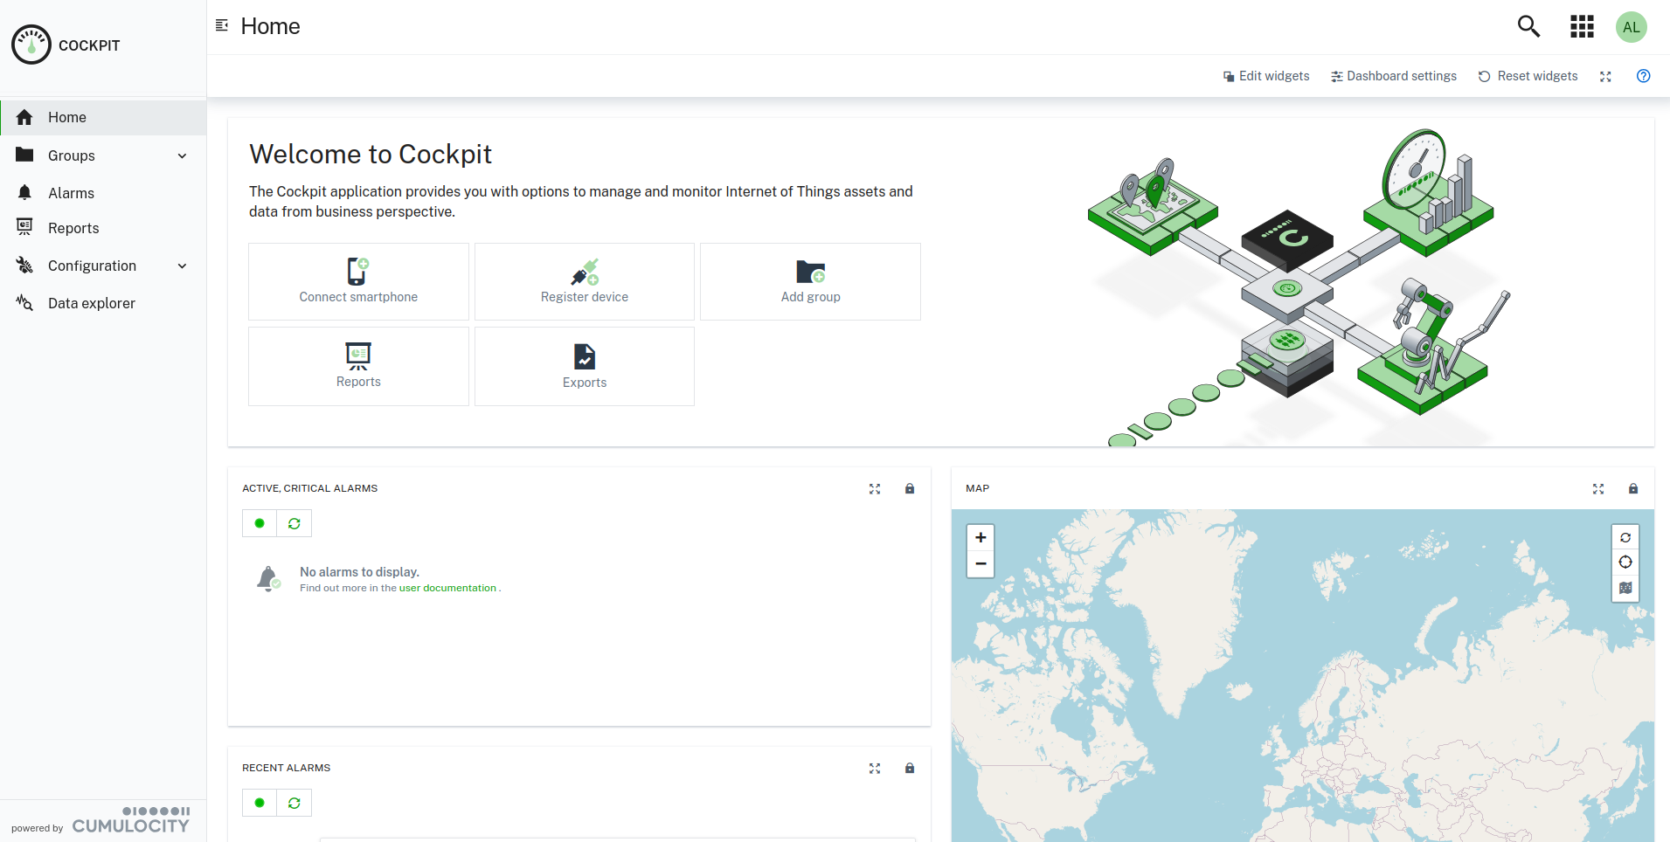Click the AL user avatar
This screenshot has height=842, width=1670.
(x=1631, y=27)
